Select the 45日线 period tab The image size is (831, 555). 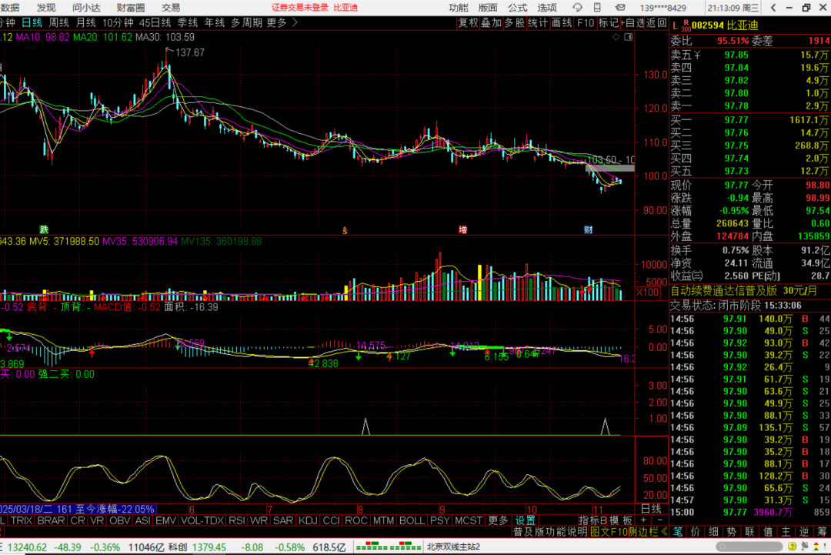[x=155, y=23]
